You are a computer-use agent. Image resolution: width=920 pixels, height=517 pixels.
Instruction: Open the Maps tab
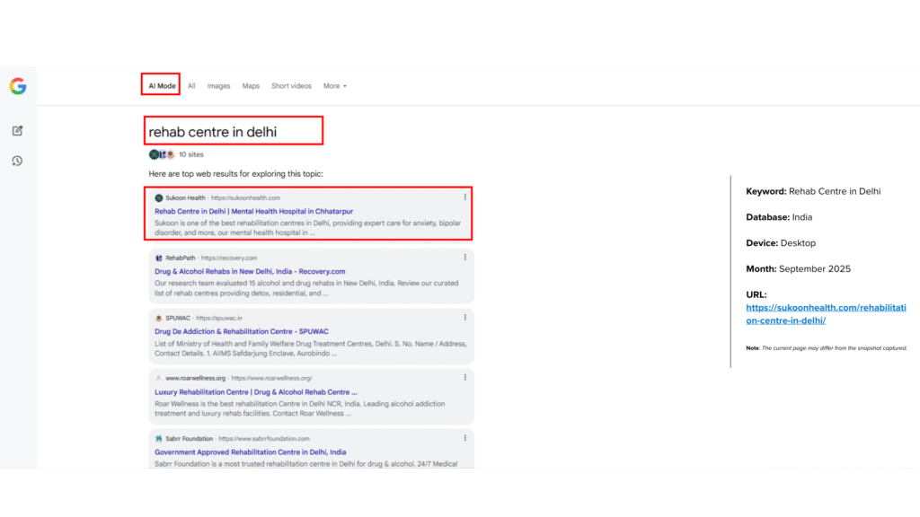click(x=251, y=86)
